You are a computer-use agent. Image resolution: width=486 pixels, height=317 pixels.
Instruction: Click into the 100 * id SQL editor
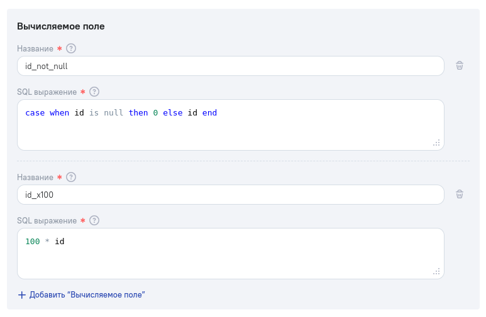coord(231,254)
